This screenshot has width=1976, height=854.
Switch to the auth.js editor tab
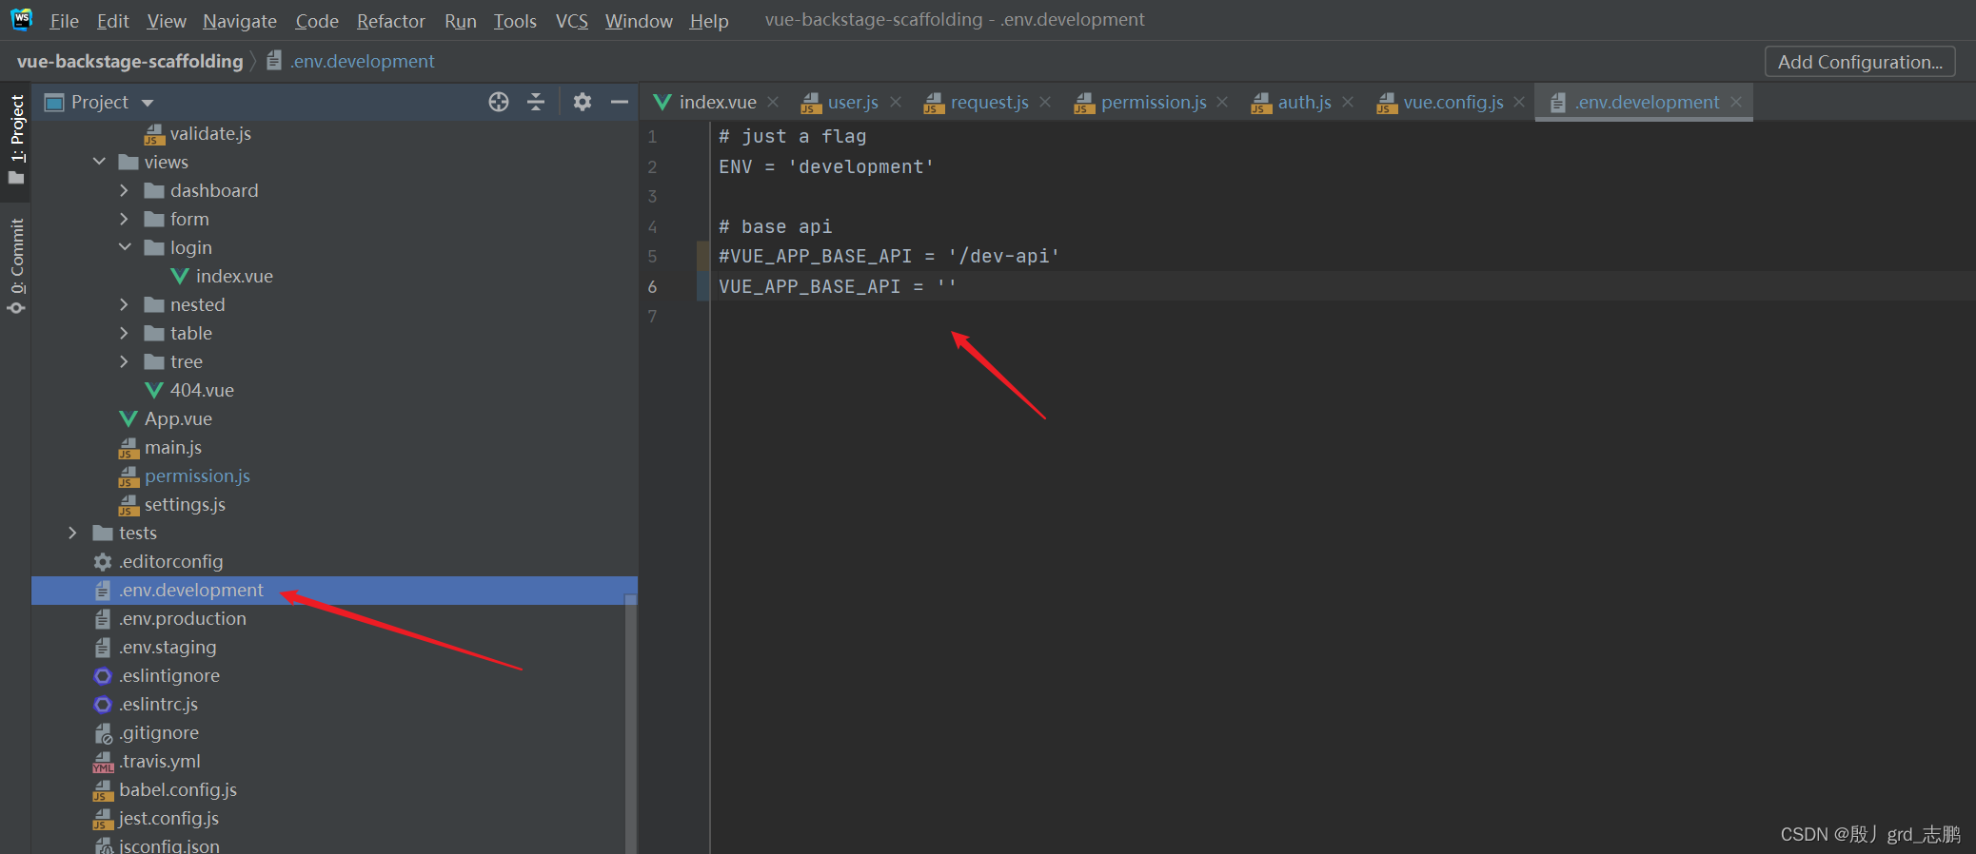1303,102
